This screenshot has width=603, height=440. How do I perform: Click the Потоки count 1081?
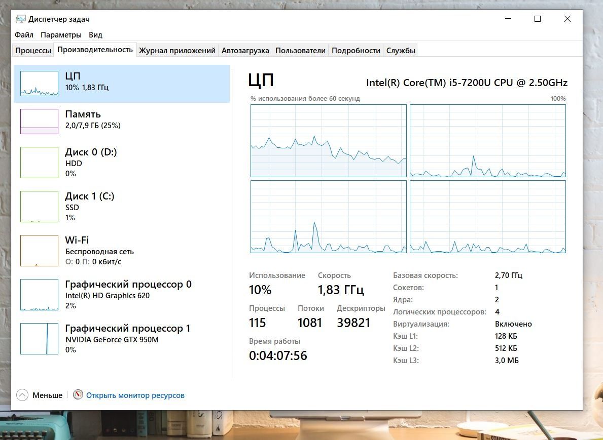309,323
